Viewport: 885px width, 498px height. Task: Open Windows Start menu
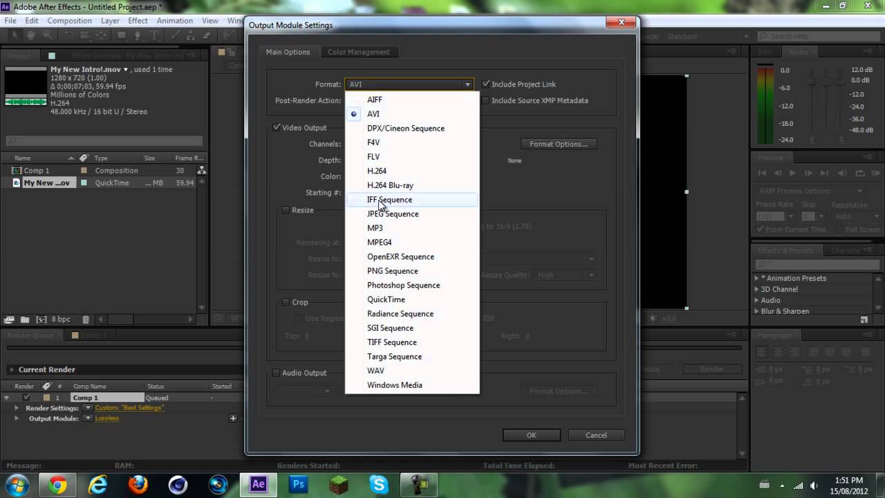click(x=17, y=485)
